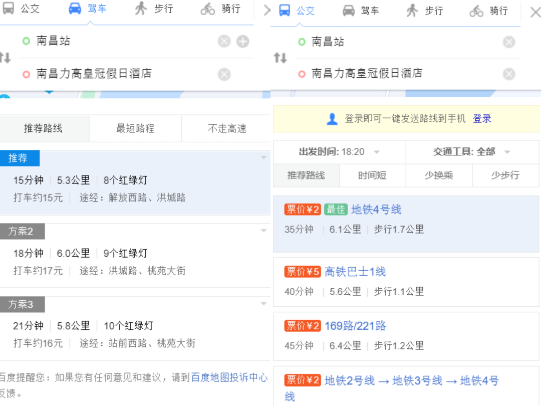Click the blue bus icon in right panel
The image size is (541, 406).
285,11
